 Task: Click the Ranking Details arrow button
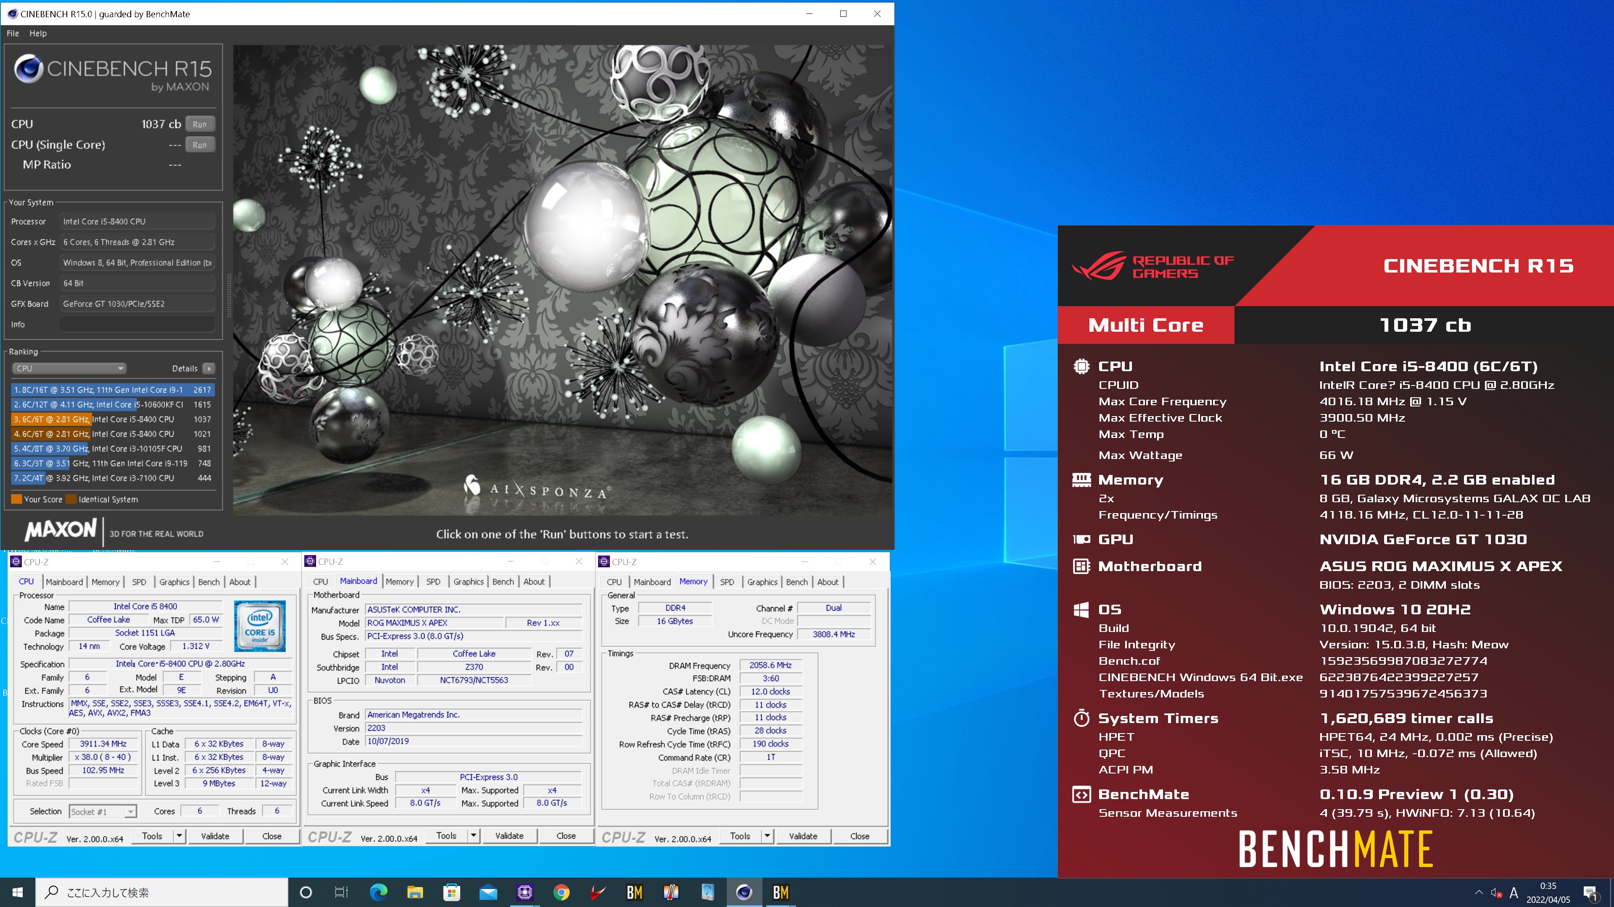click(x=209, y=368)
